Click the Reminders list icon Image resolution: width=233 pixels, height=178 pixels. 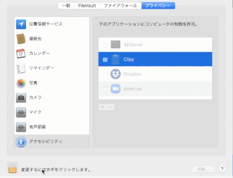coord(21,68)
